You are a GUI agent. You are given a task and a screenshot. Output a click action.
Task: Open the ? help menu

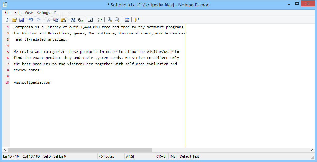55,13
